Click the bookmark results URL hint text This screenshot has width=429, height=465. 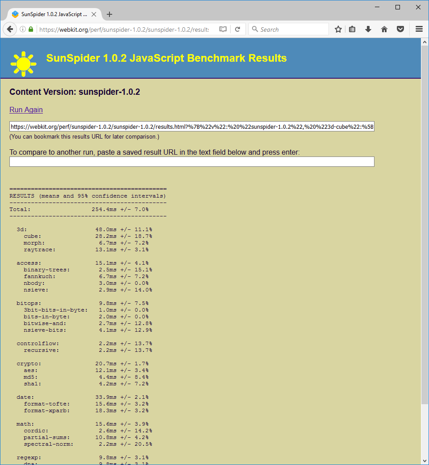tap(84, 137)
